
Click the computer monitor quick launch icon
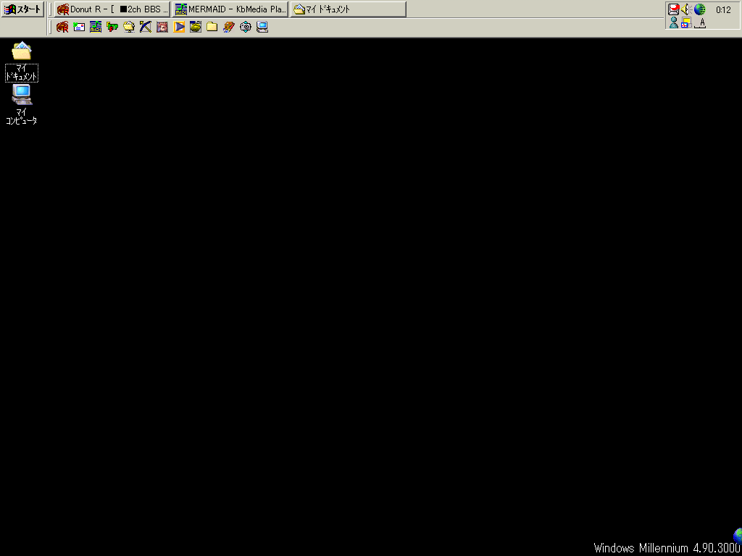click(262, 27)
